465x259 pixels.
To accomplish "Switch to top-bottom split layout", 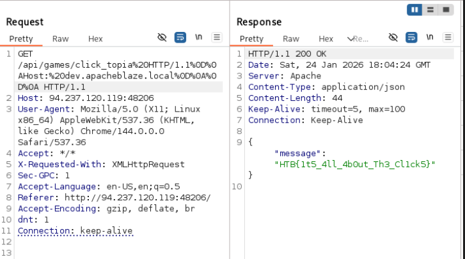I will click(430, 10).
